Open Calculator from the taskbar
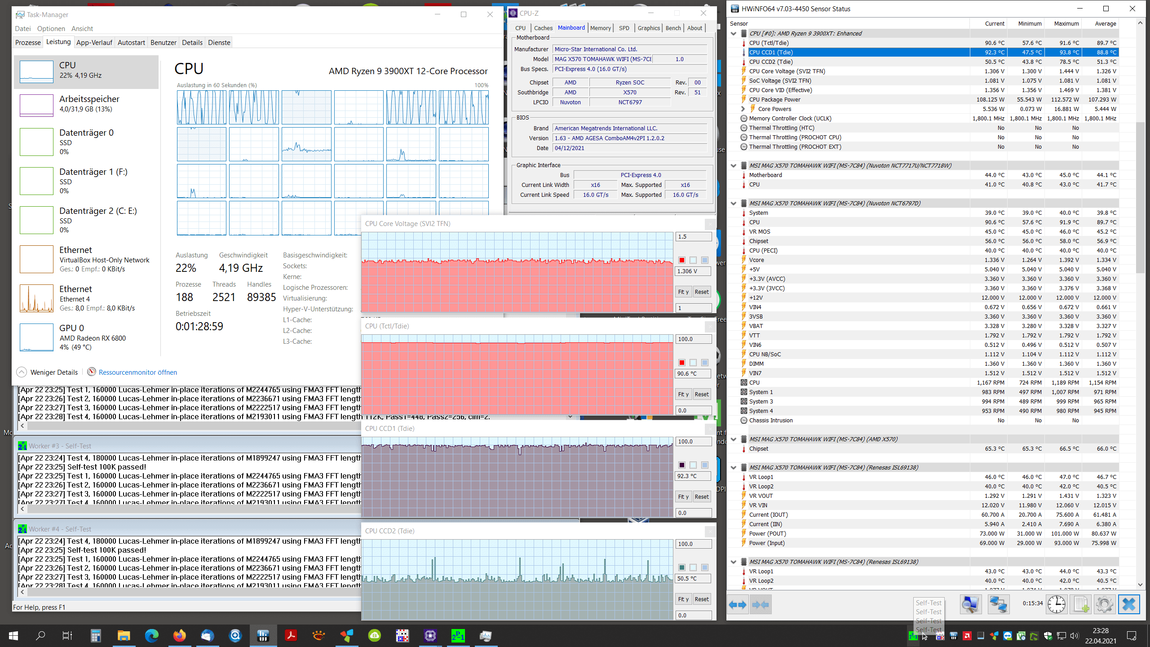Image resolution: width=1150 pixels, height=647 pixels. coord(96,635)
